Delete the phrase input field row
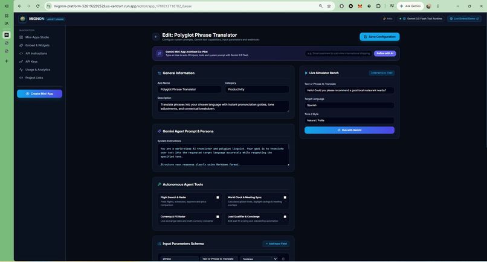The height and width of the screenshot is (262, 487). click(x=283, y=259)
